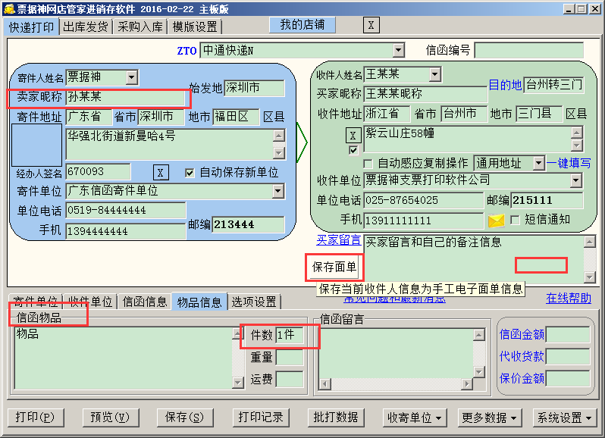Open the 更多数据 dropdown button

tap(489, 418)
